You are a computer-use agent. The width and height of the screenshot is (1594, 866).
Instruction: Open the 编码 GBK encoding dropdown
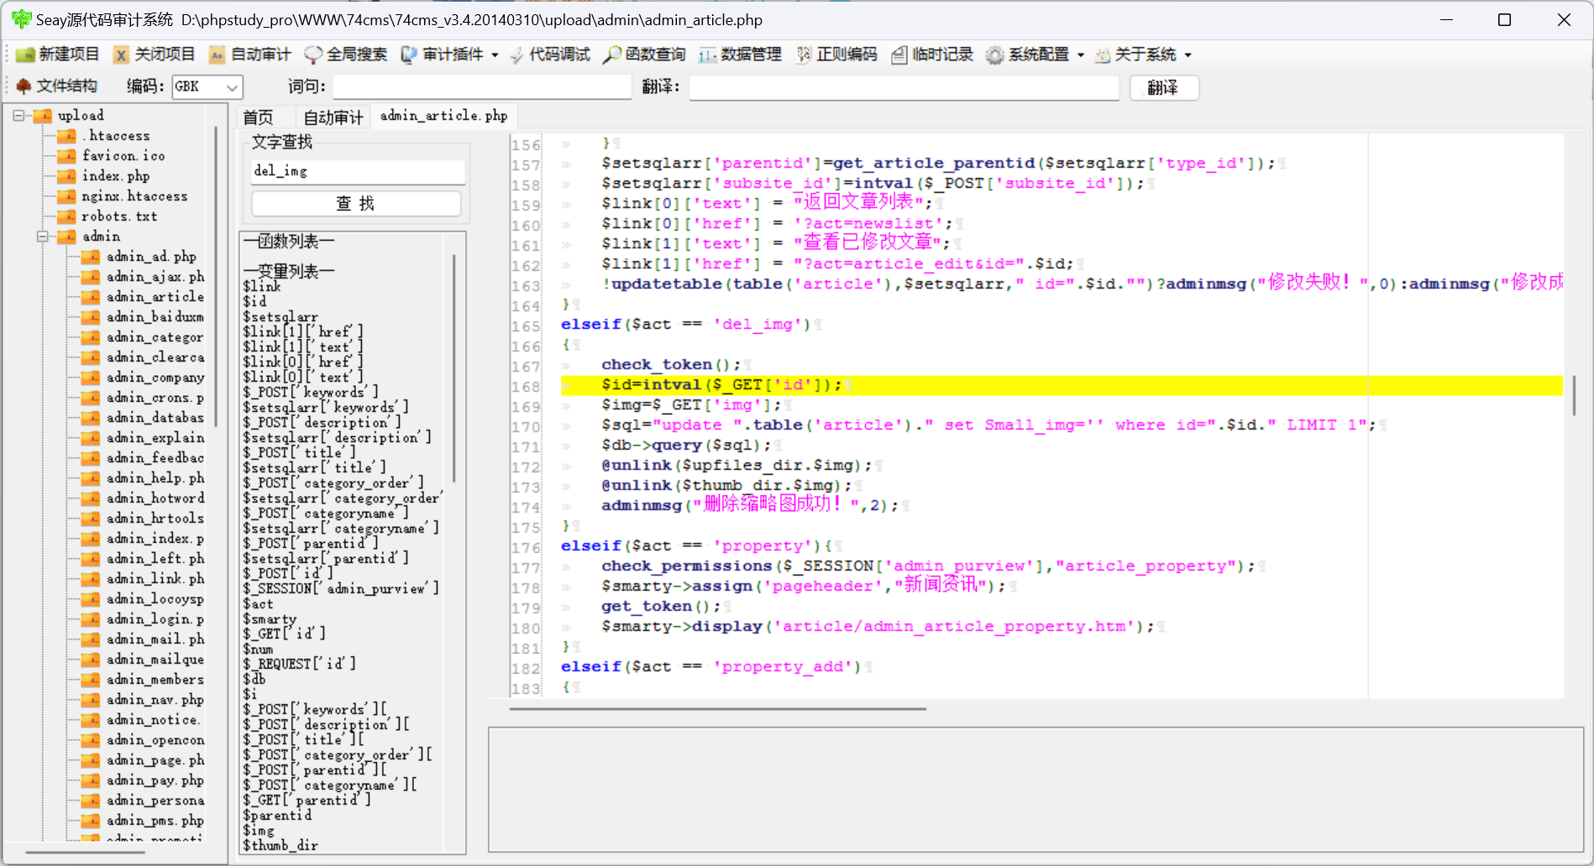coord(207,86)
